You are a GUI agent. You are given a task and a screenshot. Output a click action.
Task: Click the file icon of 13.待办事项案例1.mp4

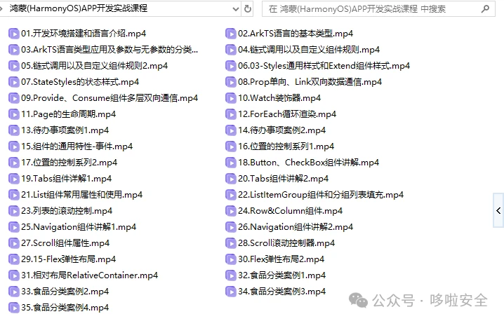tap(14, 130)
